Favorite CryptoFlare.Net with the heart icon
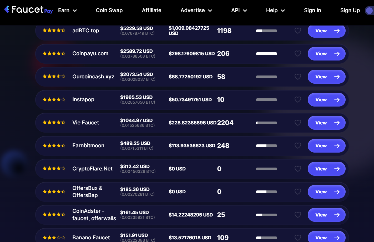 tap(298, 169)
